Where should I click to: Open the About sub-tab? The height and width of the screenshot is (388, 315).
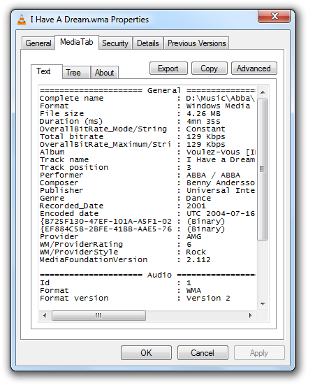(x=104, y=73)
